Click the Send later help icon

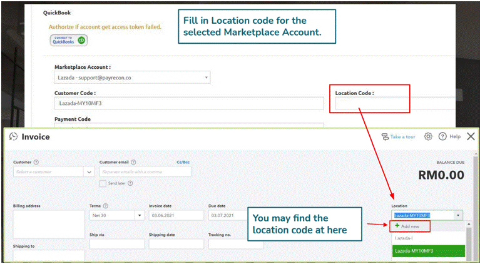pos(130,183)
